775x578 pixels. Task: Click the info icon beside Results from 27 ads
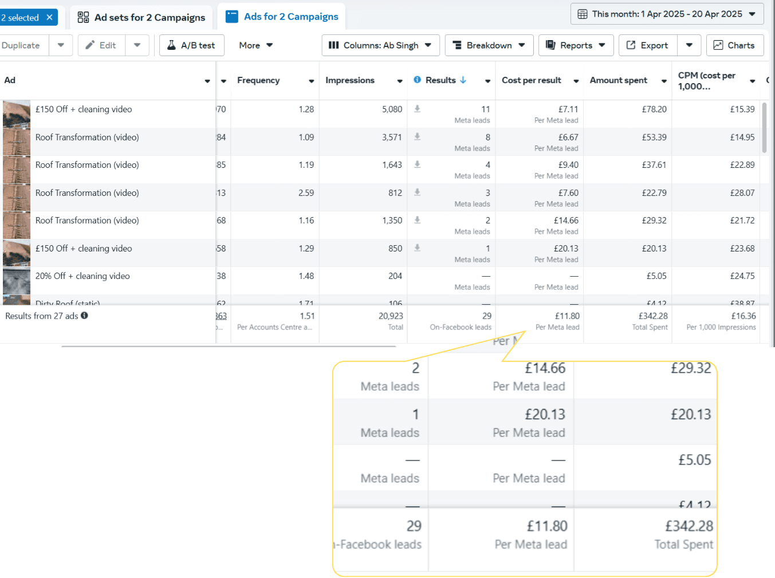[x=84, y=316]
